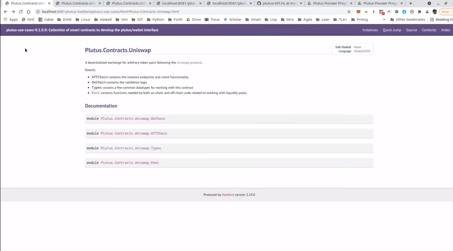
Task: Expand the bookmarks overflow chevron
Action: click(384, 20)
